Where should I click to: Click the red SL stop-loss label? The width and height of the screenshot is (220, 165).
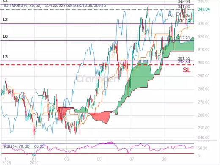tap(187, 70)
